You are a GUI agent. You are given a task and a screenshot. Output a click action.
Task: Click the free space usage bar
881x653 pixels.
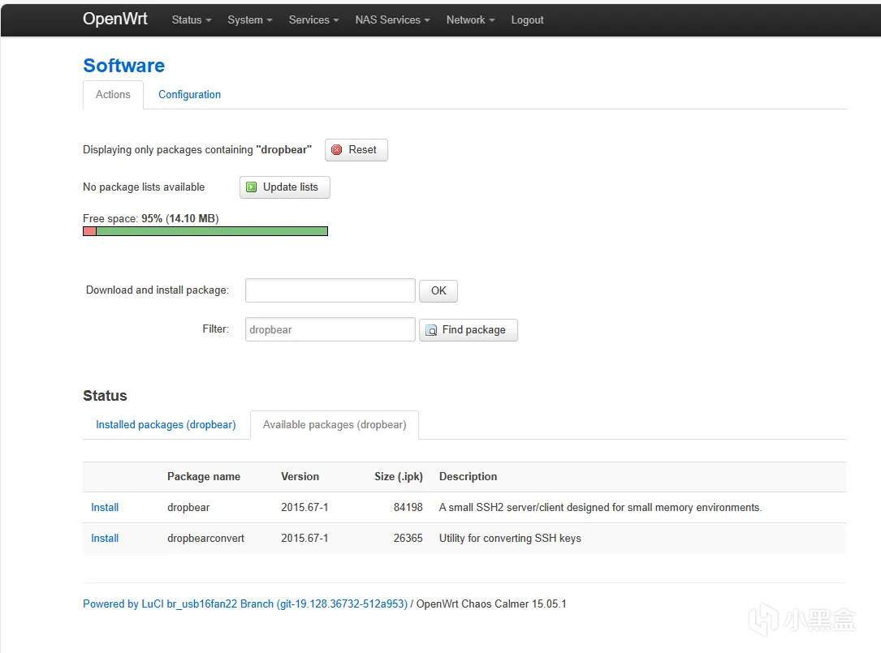(x=205, y=231)
